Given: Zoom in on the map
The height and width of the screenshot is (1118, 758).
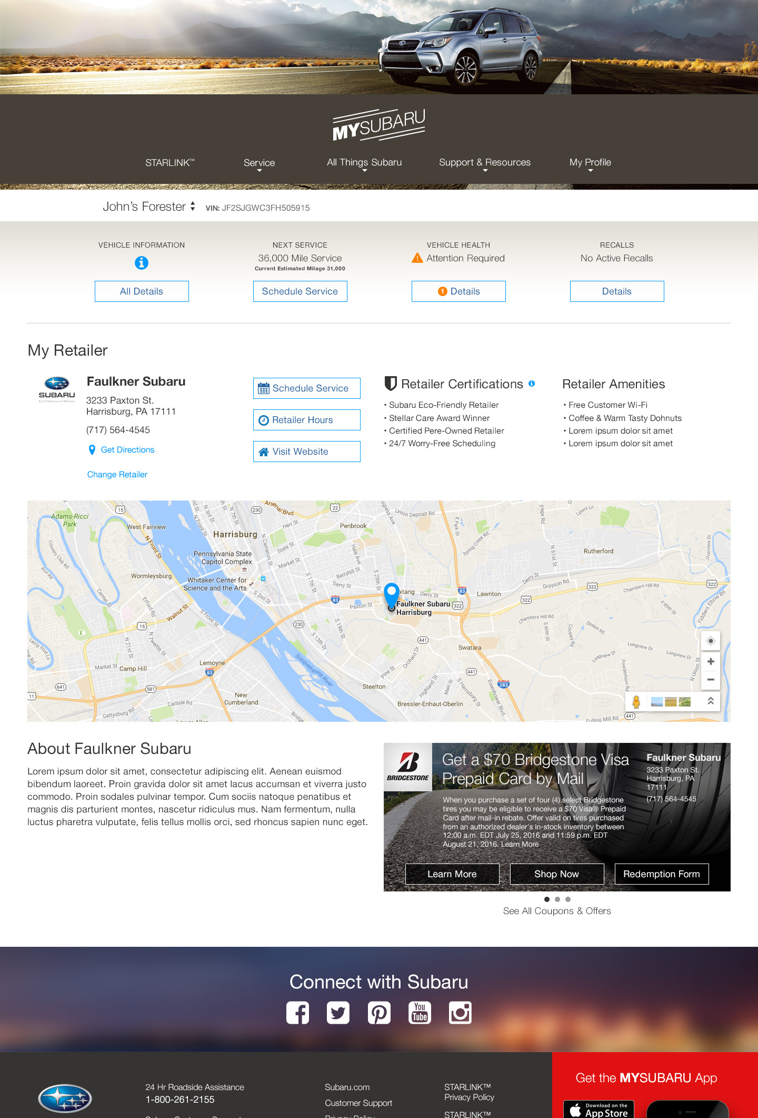Looking at the screenshot, I should coord(711,661).
